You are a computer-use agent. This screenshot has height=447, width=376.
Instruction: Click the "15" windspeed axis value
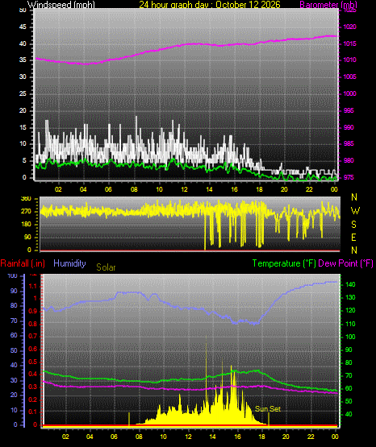pyautogui.click(x=23, y=127)
